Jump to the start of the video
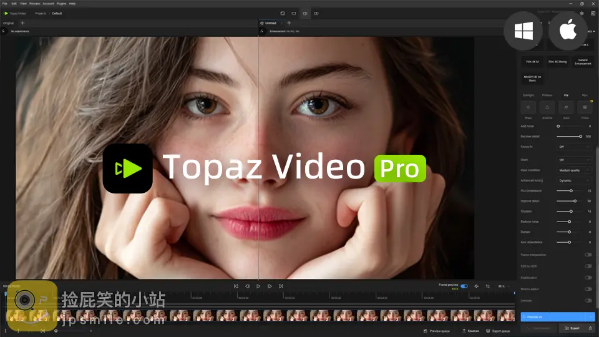 (236, 286)
